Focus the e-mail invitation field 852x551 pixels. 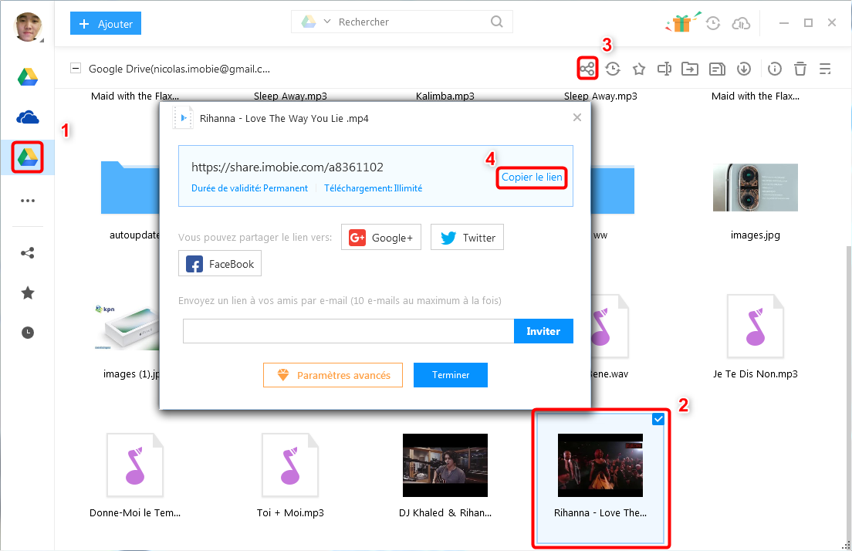pos(348,331)
